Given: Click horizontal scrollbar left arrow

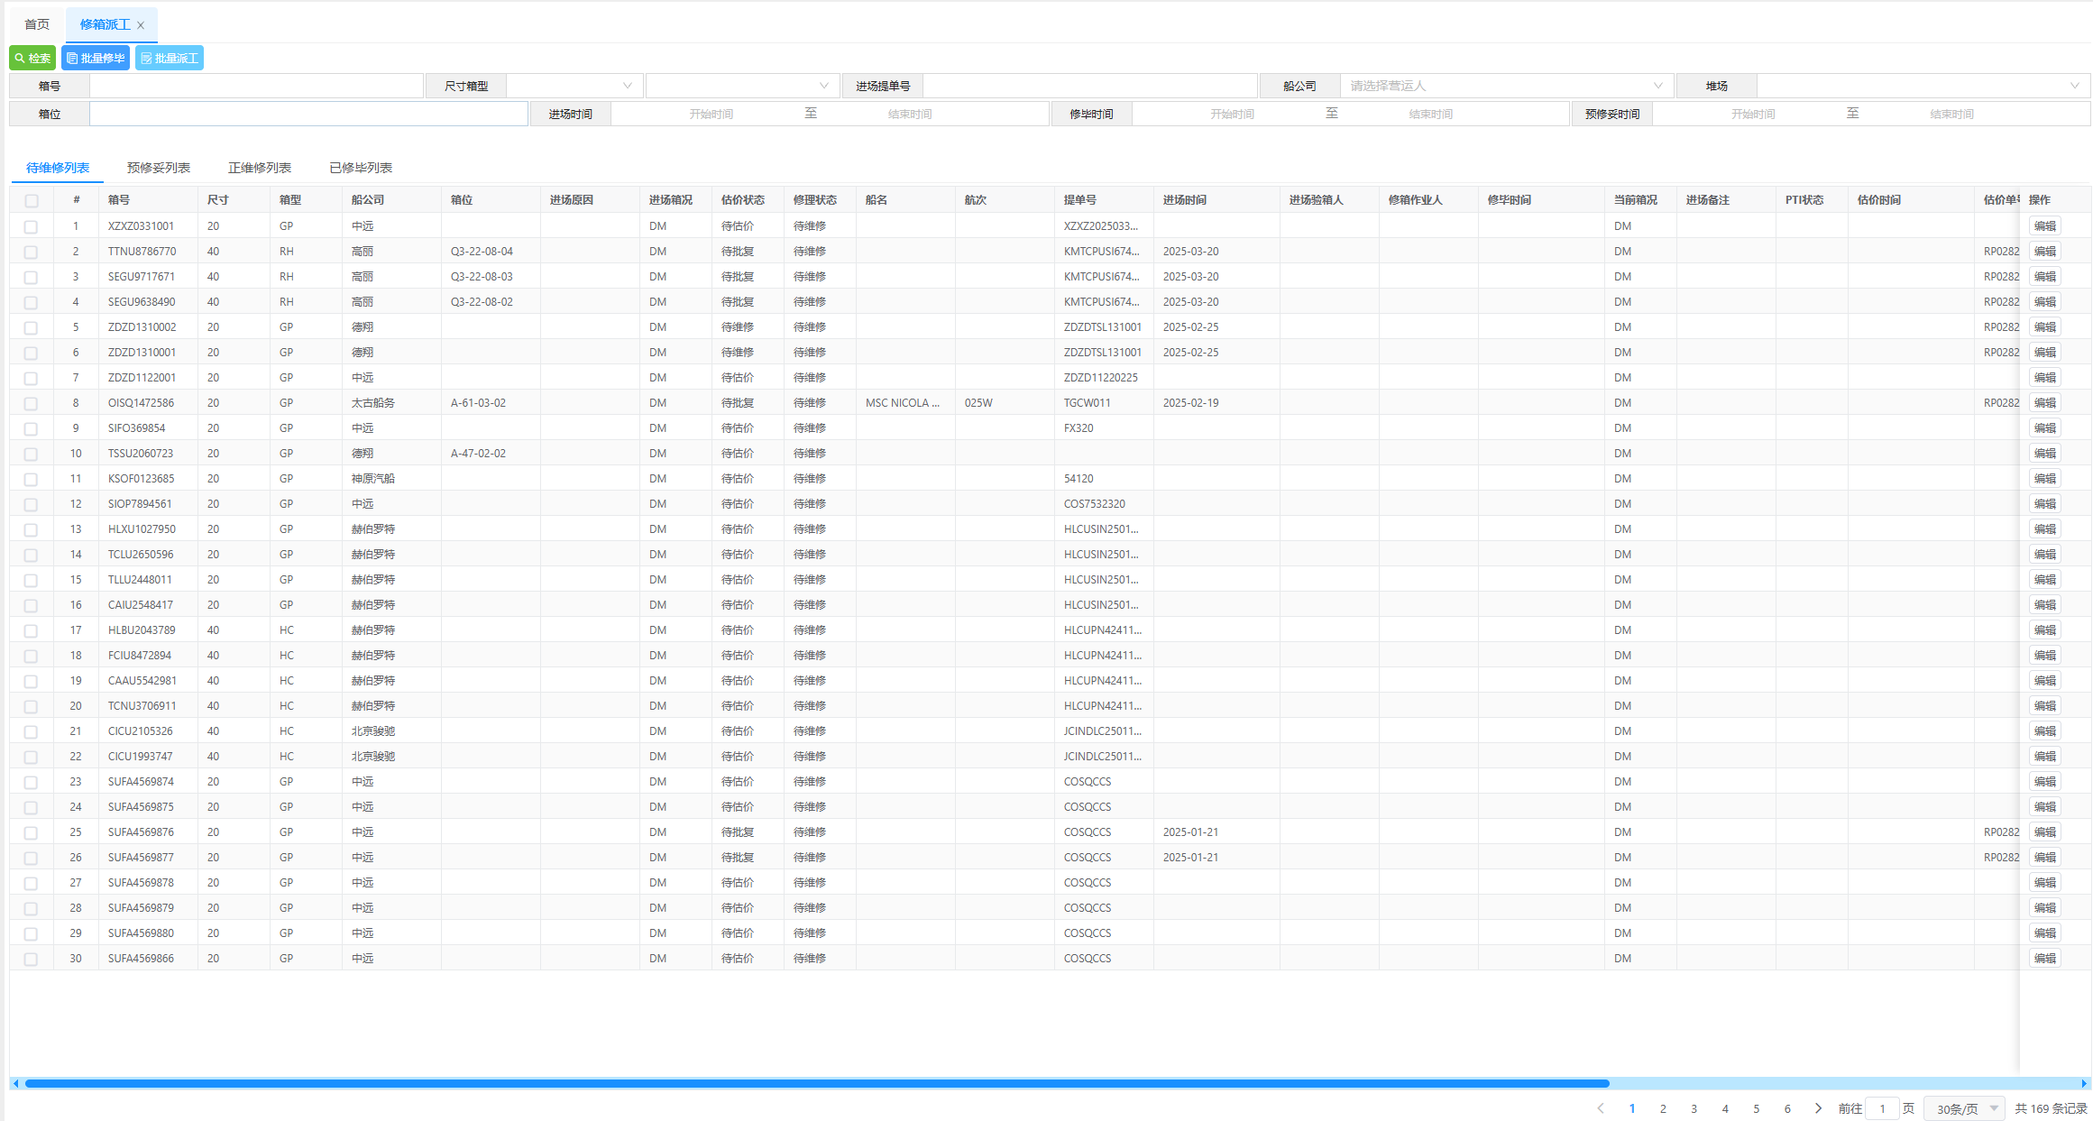Looking at the screenshot, I should [15, 1083].
